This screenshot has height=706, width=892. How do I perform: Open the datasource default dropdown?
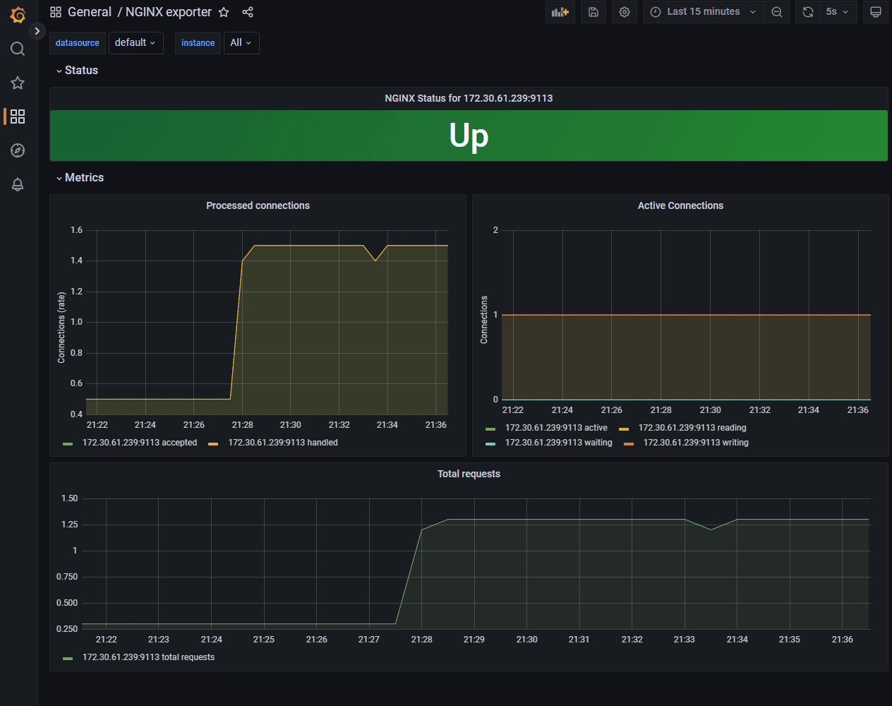(135, 43)
